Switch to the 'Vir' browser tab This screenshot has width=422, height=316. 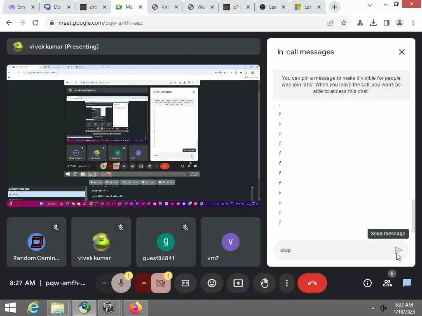click(x=165, y=7)
